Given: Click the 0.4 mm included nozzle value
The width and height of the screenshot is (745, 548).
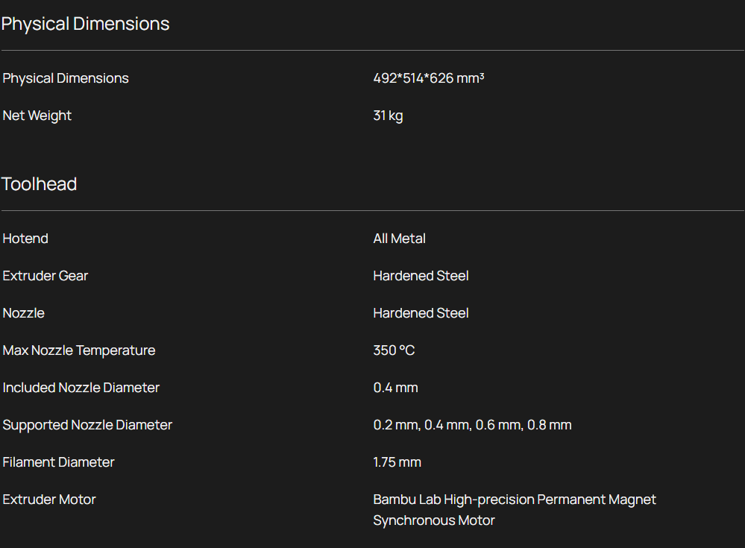Looking at the screenshot, I should click(x=395, y=388).
